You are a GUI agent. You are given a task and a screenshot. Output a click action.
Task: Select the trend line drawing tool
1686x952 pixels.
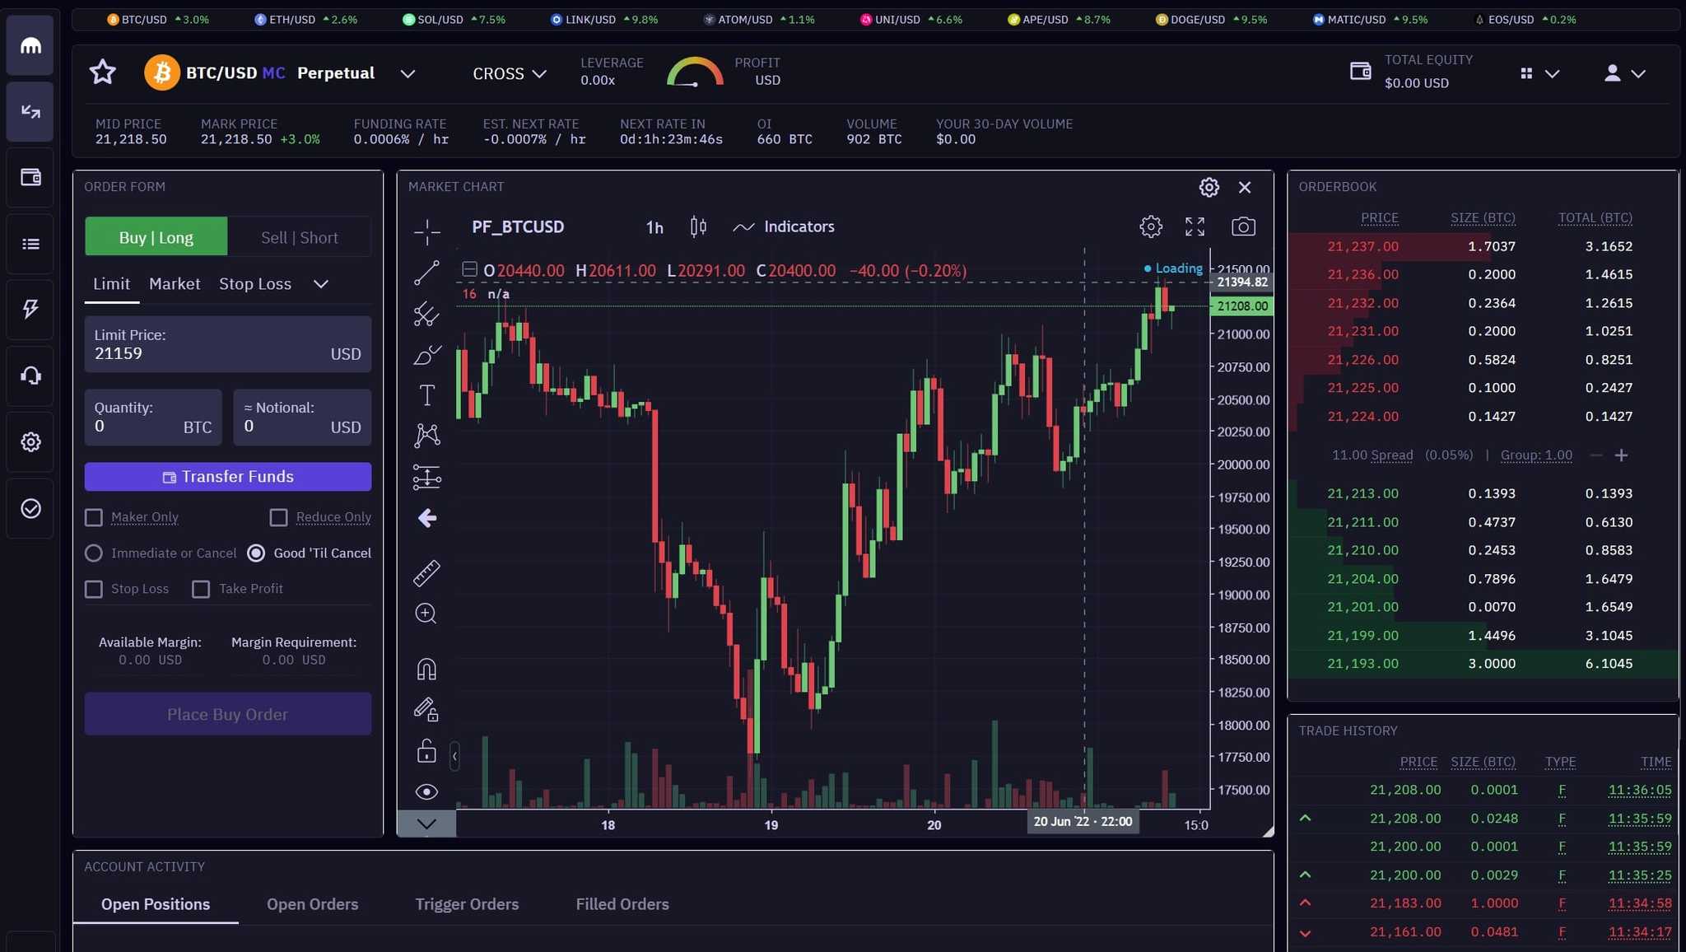tap(426, 273)
